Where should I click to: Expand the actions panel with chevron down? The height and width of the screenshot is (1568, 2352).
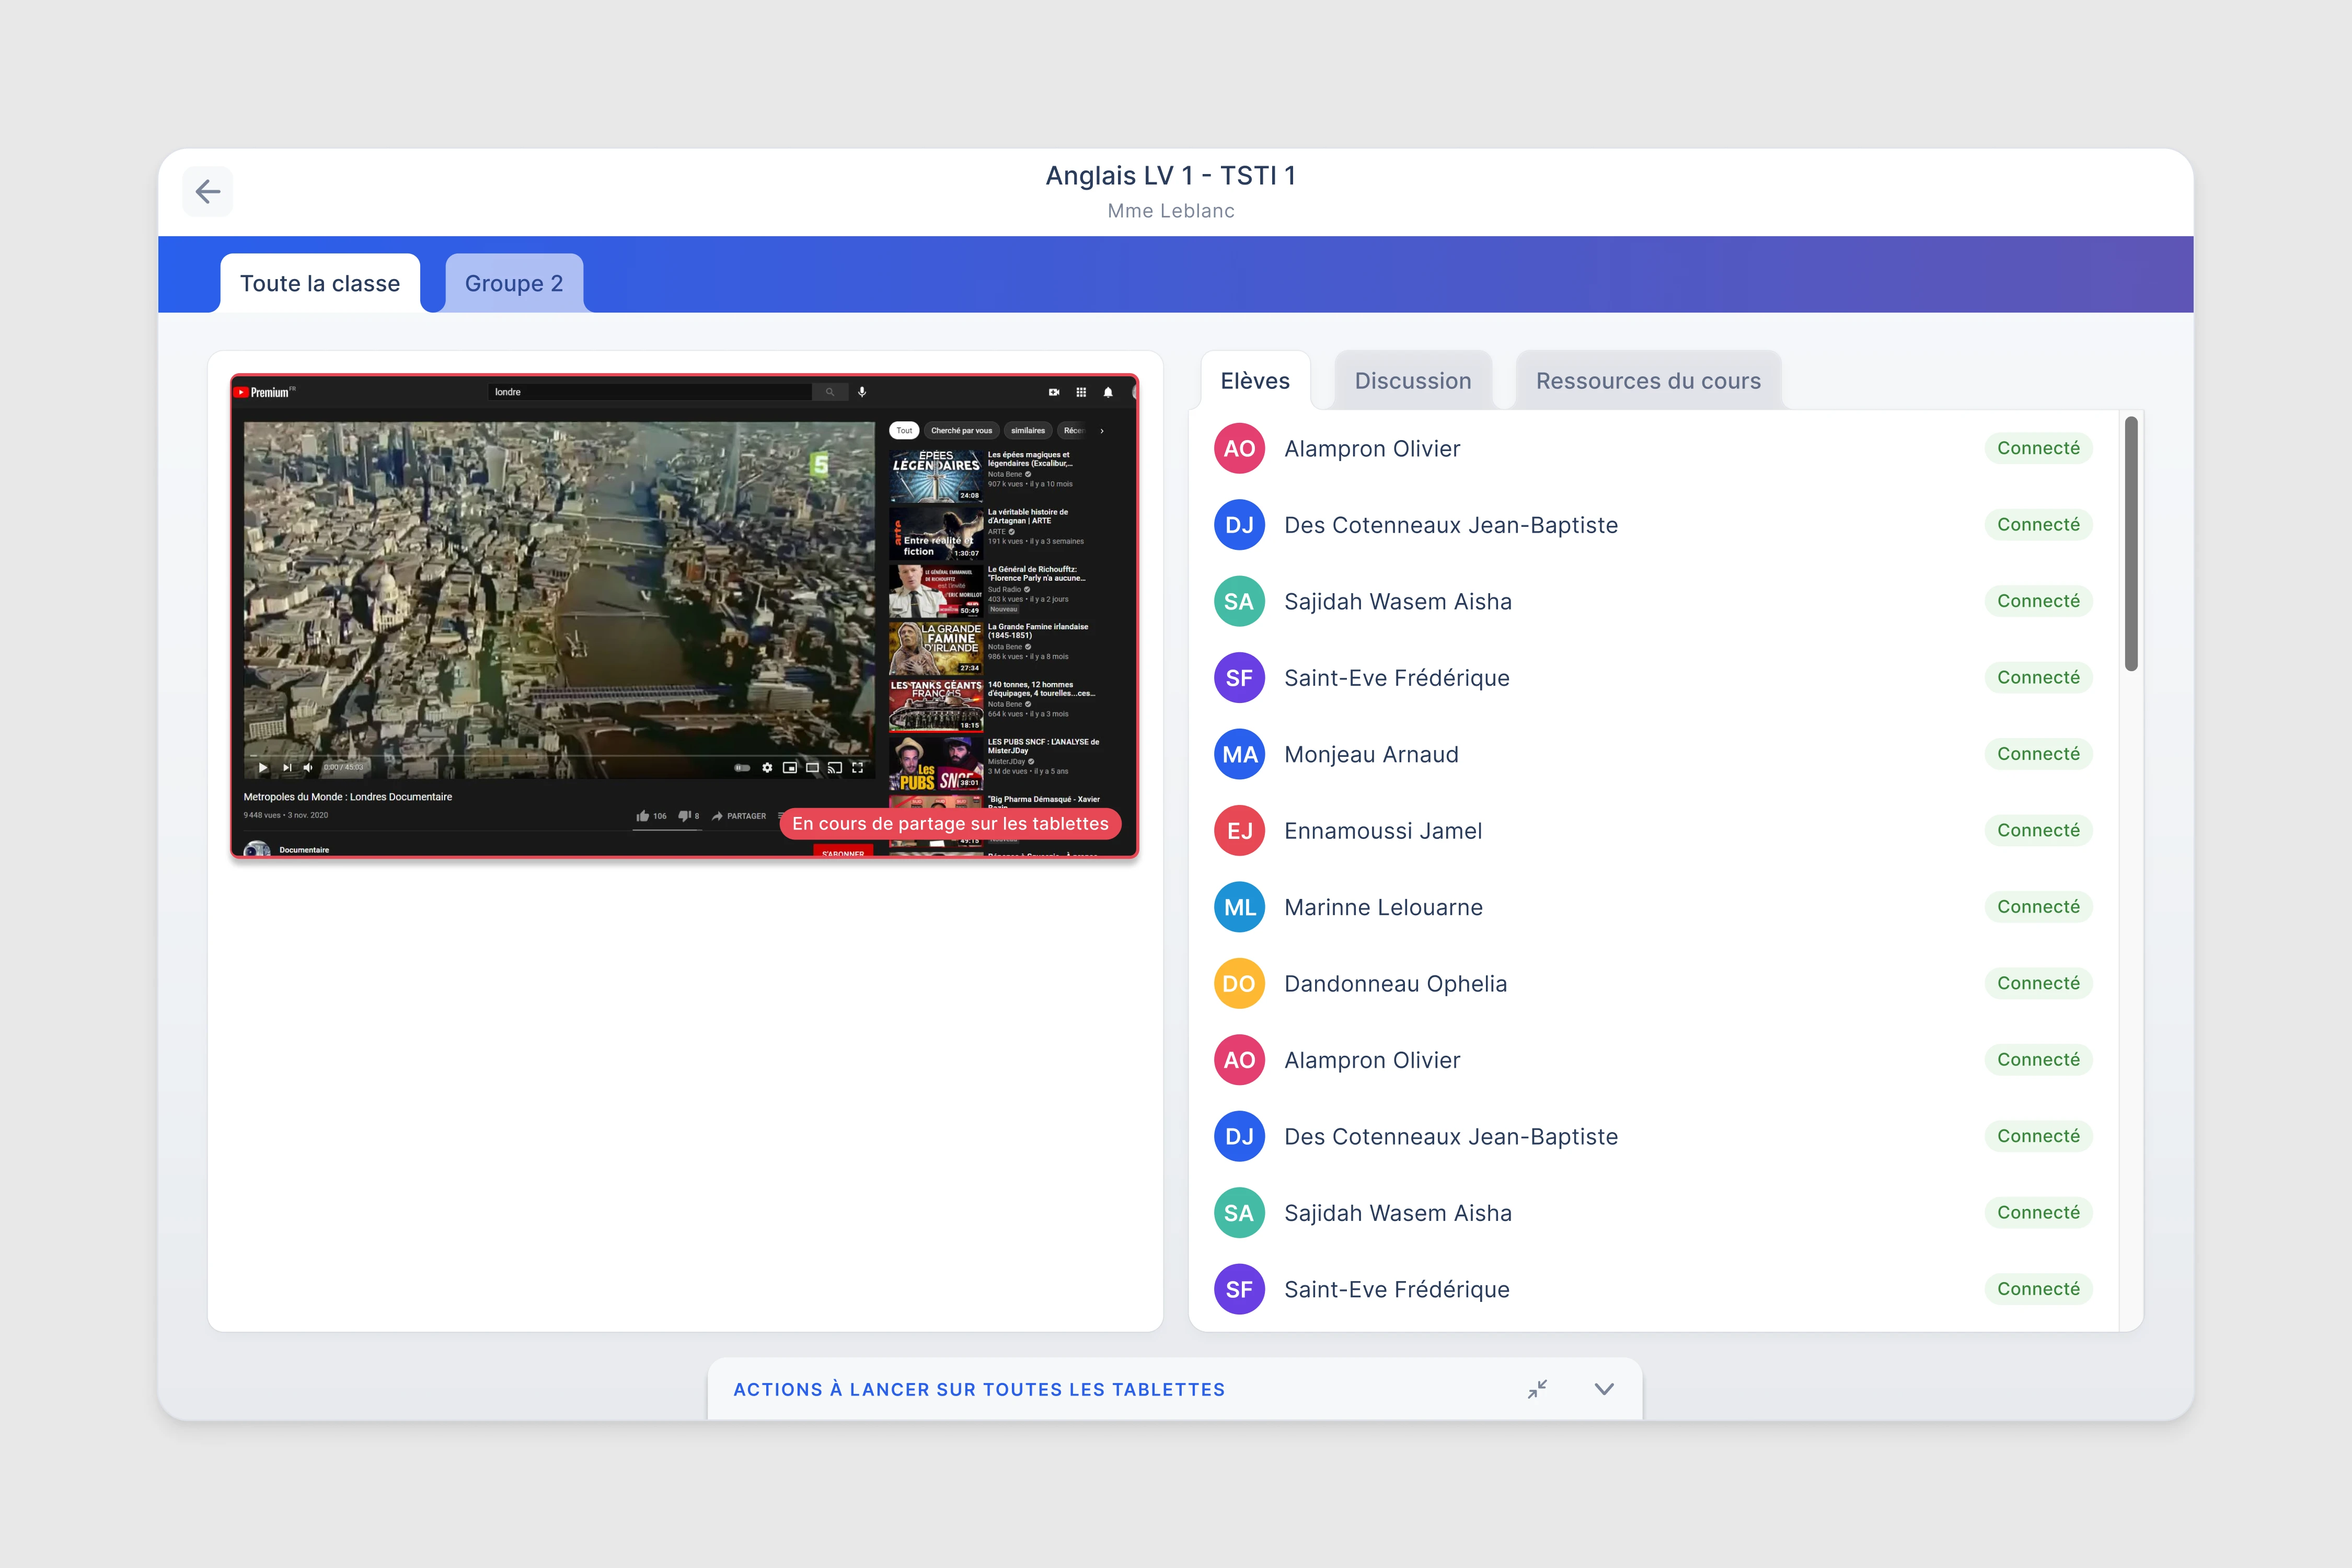click(x=1604, y=1389)
